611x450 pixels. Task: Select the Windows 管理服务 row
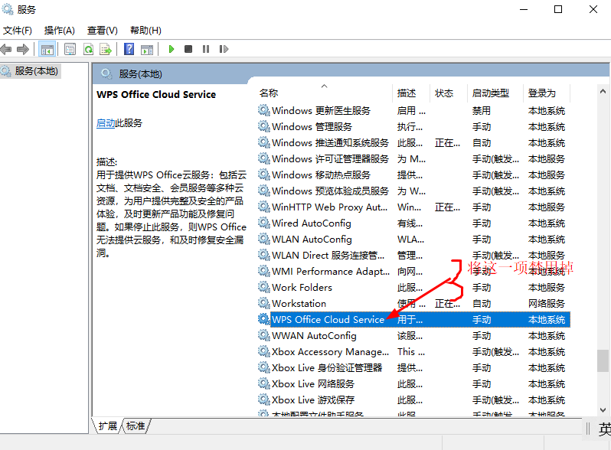[x=413, y=126]
